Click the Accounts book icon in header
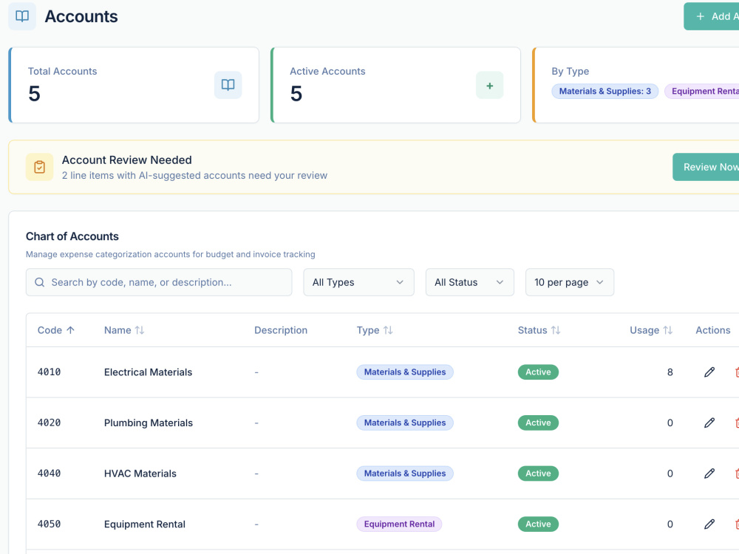This screenshot has width=739, height=554. point(22,16)
